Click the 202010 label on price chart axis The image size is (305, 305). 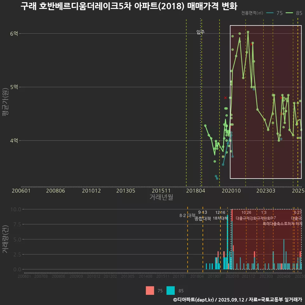pos(230,191)
